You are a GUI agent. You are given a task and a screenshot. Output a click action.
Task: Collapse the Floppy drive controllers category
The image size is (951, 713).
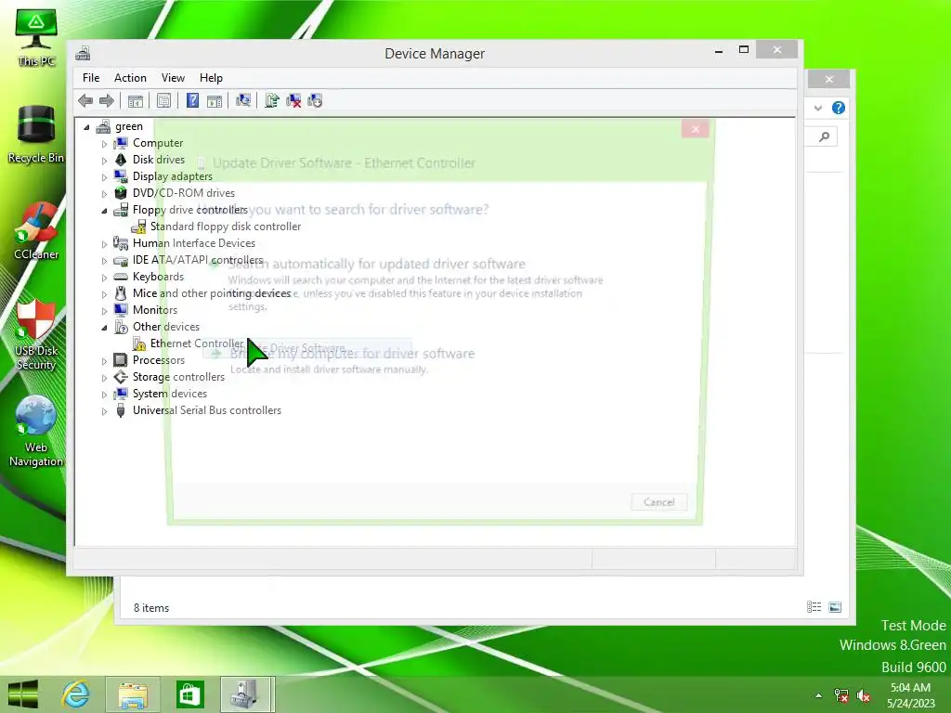[104, 211]
